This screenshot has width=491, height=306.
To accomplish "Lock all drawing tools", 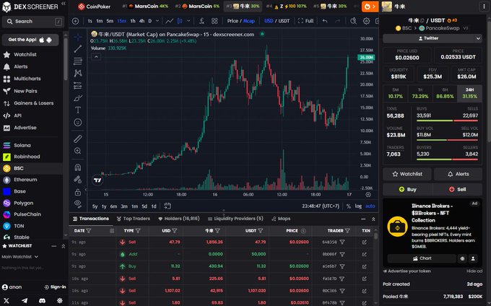I will (78, 192).
